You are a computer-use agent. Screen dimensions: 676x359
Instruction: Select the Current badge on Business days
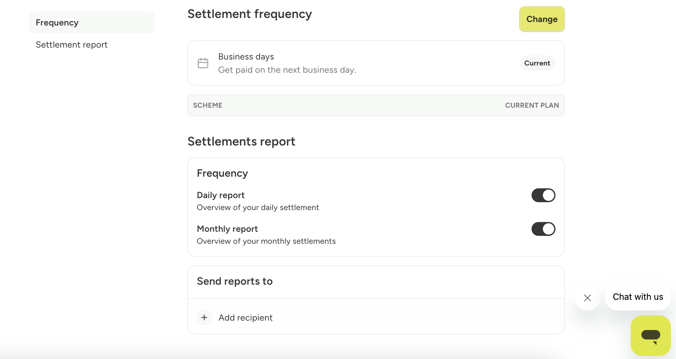(x=537, y=63)
